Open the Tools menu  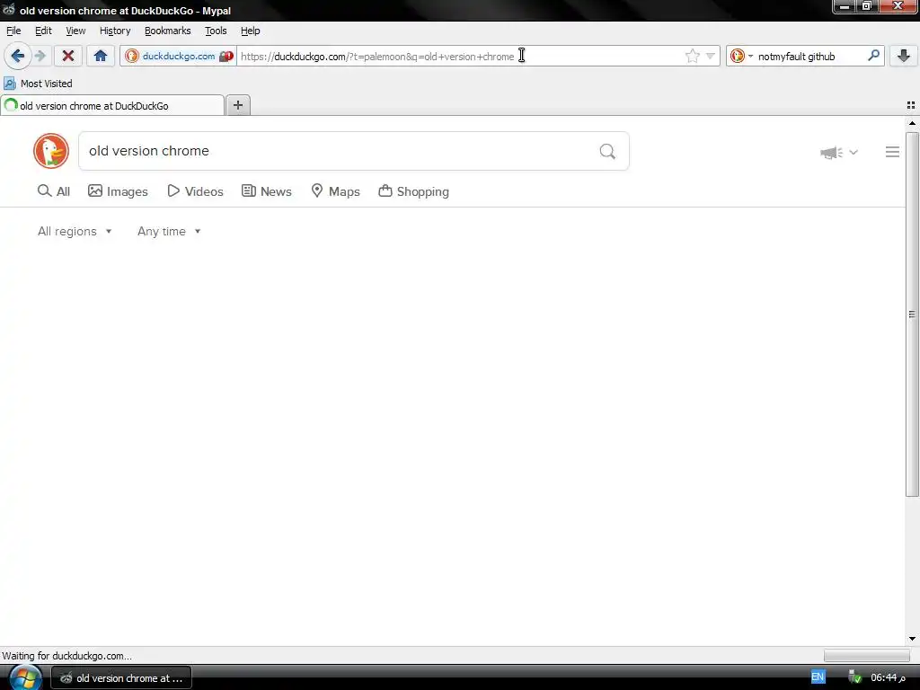216,31
